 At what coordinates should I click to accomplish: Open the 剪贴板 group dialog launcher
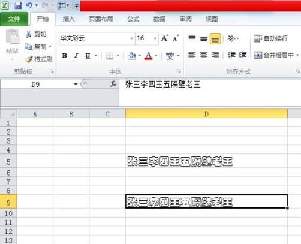click(x=52, y=71)
